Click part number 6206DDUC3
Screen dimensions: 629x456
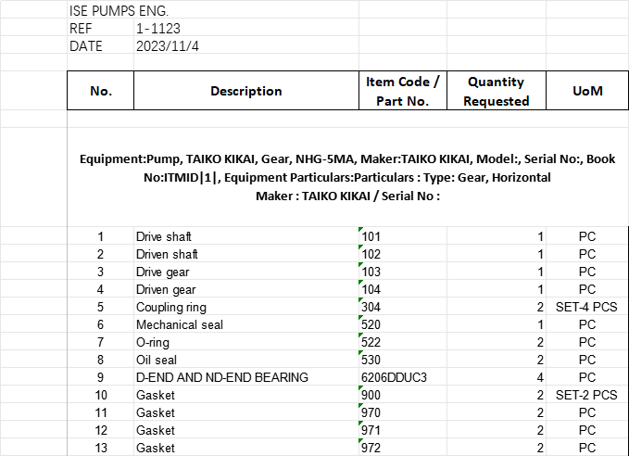403,377
